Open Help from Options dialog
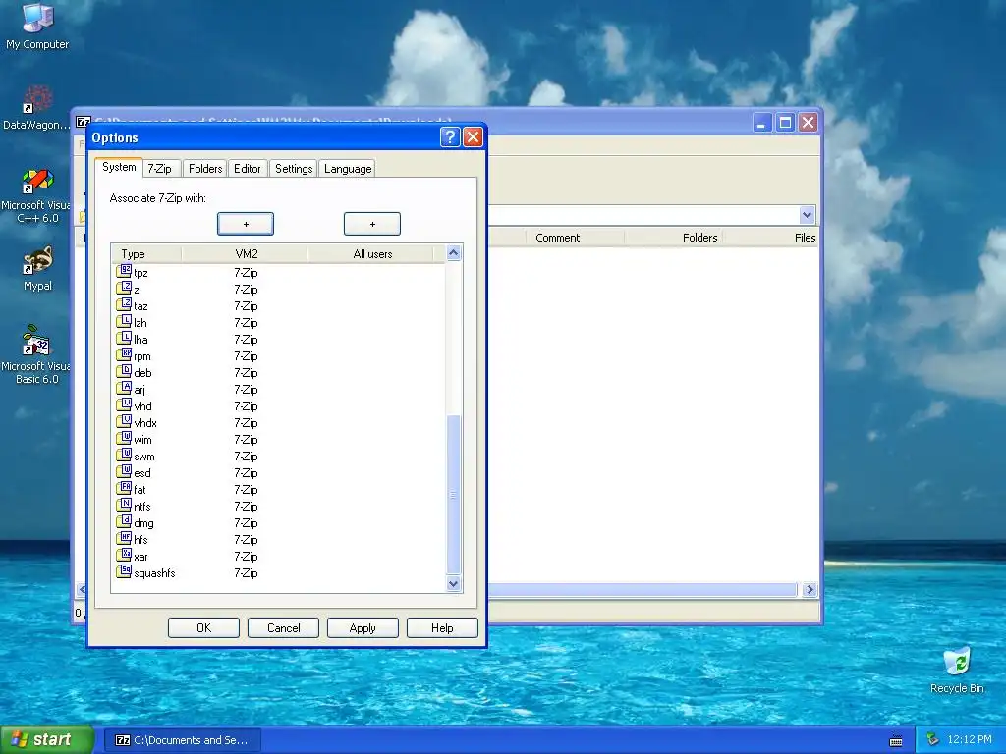Viewport: 1006px width, 754px height. pos(442,627)
